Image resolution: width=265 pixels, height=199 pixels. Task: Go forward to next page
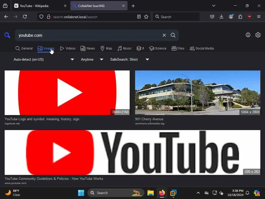point(15,17)
